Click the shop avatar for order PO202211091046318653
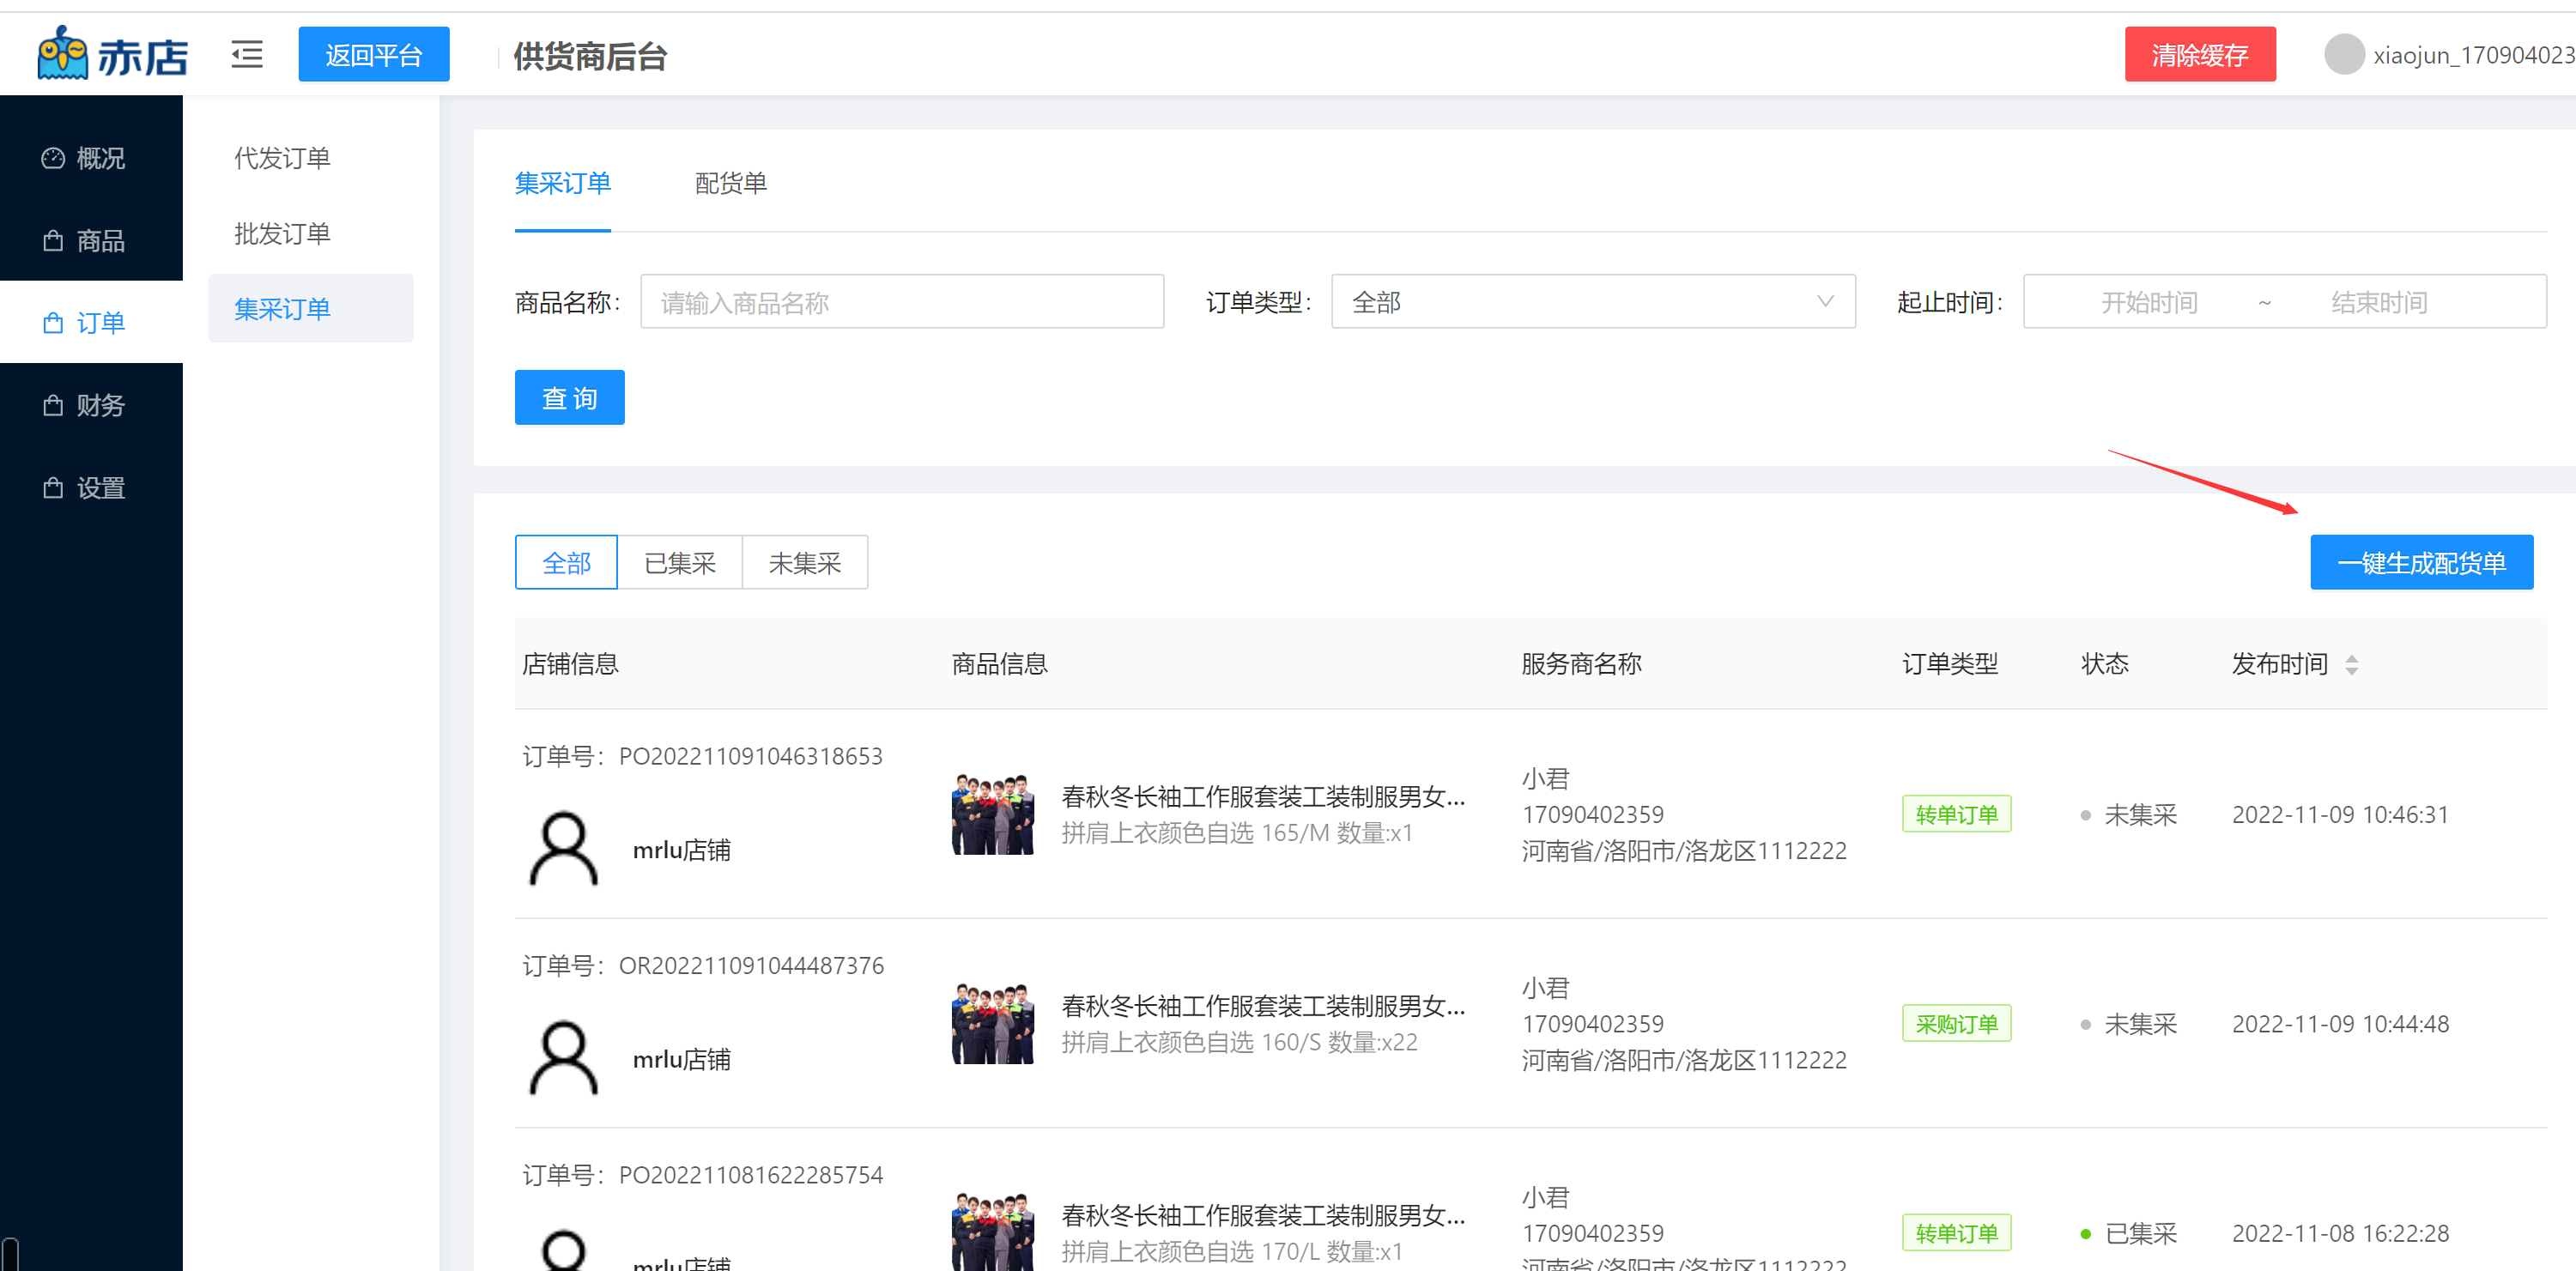This screenshot has height=1271, width=2576. 563,849
